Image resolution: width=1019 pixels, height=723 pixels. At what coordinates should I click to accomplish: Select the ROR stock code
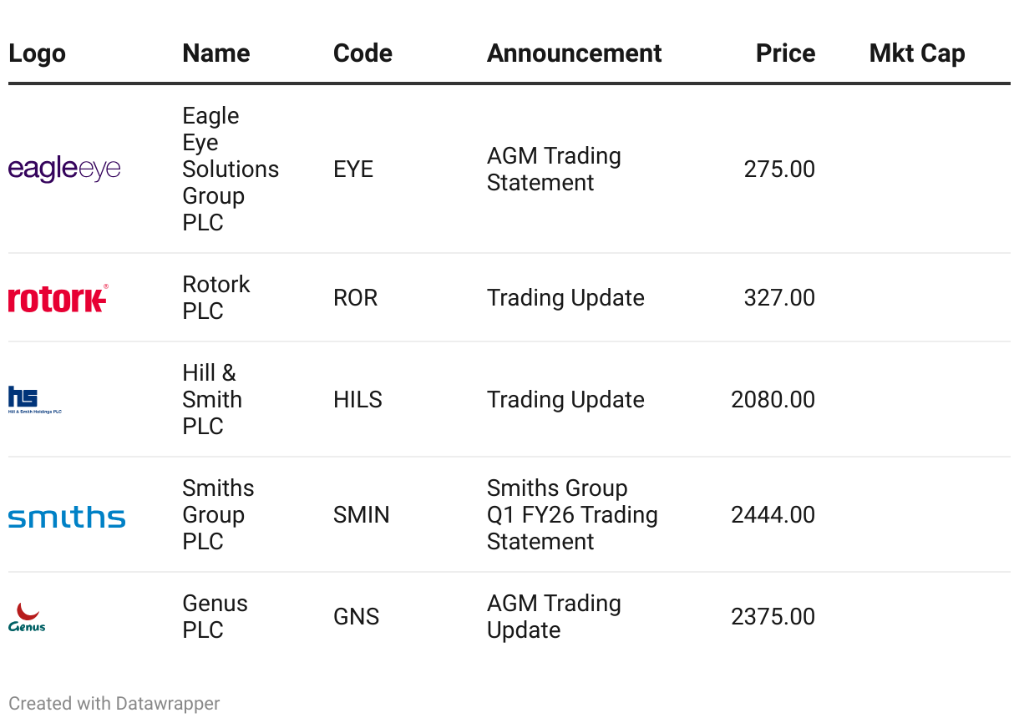pyautogui.click(x=355, y=298)
